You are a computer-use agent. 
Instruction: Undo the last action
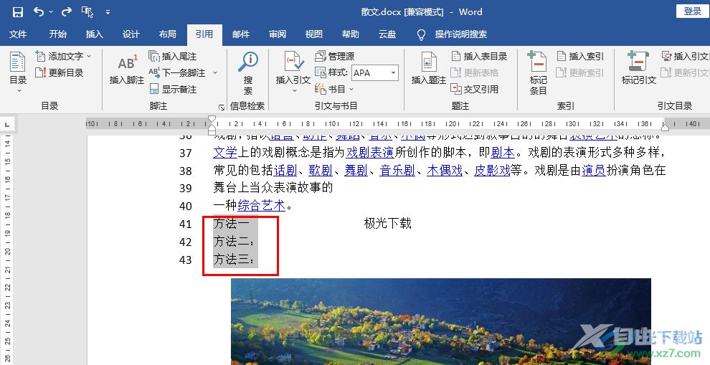pos(39,11)
